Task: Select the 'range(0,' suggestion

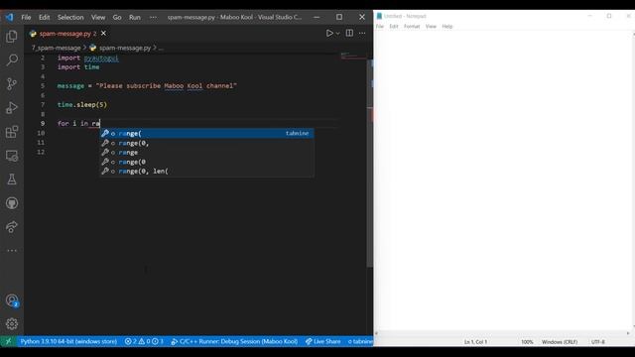Action: pyautogui.click(x=207, y=143)
